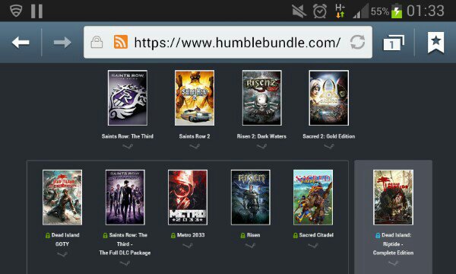Image resolution: width=456 pixels, height=274 pixels.
Task: Open Dead Island: Riptide cover art
Action: (393, 197)
